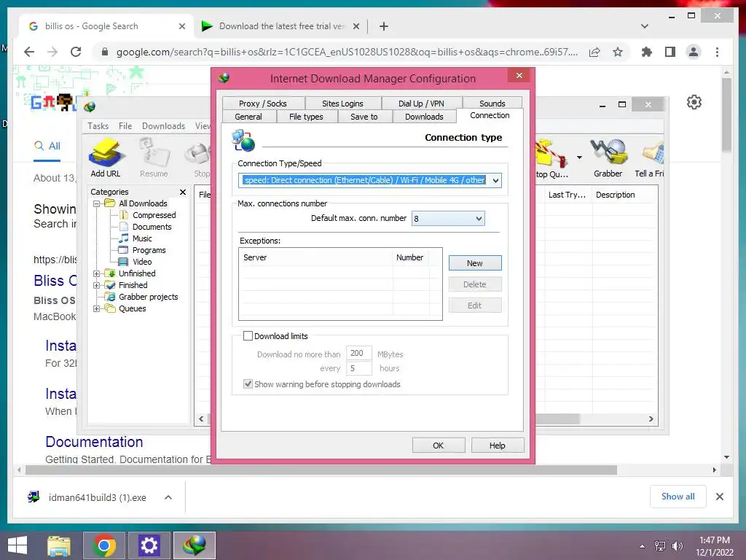
Task: Open the Chrome profile avatar
Action: (x=694, y=52)
